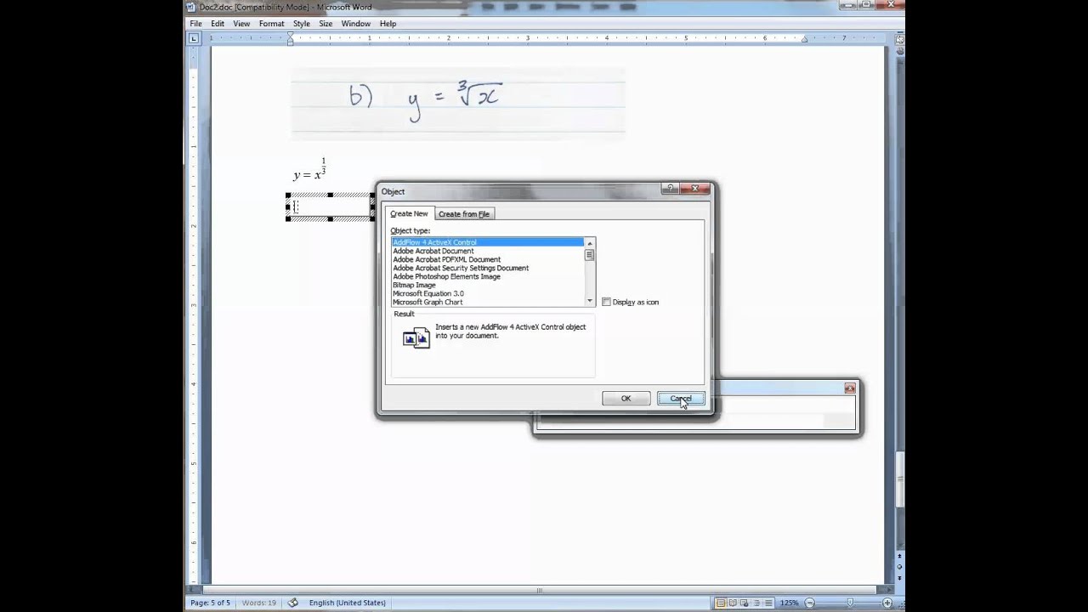Pick Adobe Acrobat Security Settings Document
The height and width of the screenshot is (612, 1088).
[488, 268]
